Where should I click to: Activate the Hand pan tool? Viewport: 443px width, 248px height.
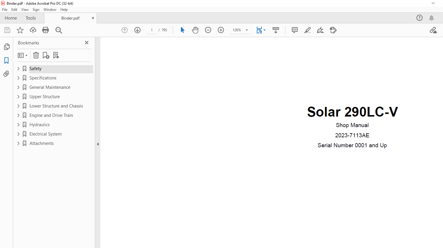pos(195,30)
